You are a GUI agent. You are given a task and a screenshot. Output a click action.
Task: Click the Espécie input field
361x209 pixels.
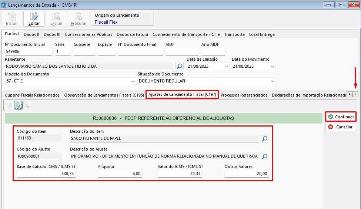(107, 51)
